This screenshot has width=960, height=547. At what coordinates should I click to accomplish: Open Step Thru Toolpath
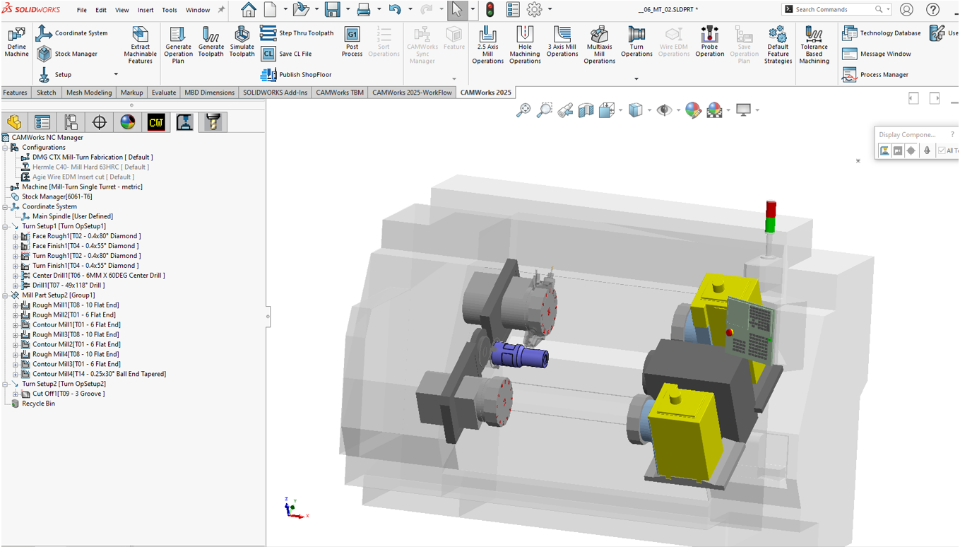pyautogui.click(x=297, y=33)
